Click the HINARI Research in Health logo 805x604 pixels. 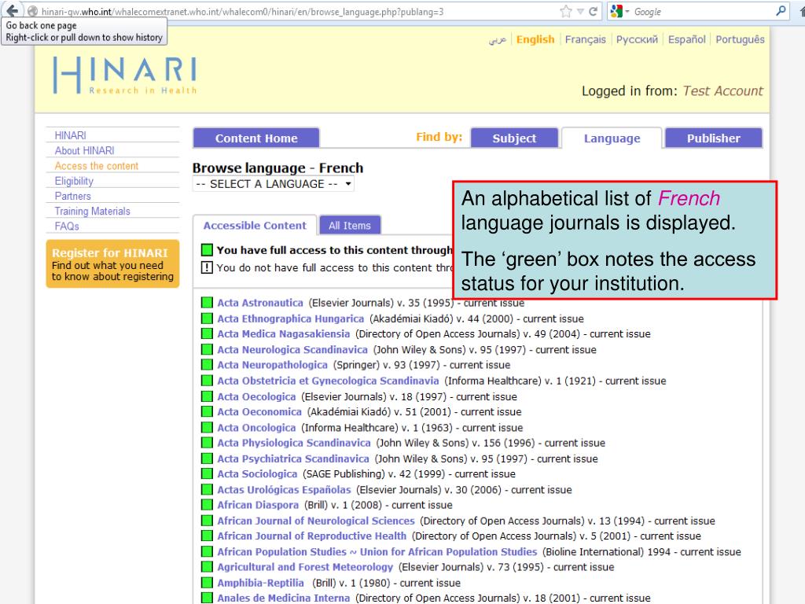point(125,75)
